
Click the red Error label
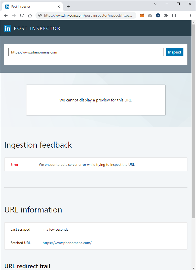pos(14,165)
